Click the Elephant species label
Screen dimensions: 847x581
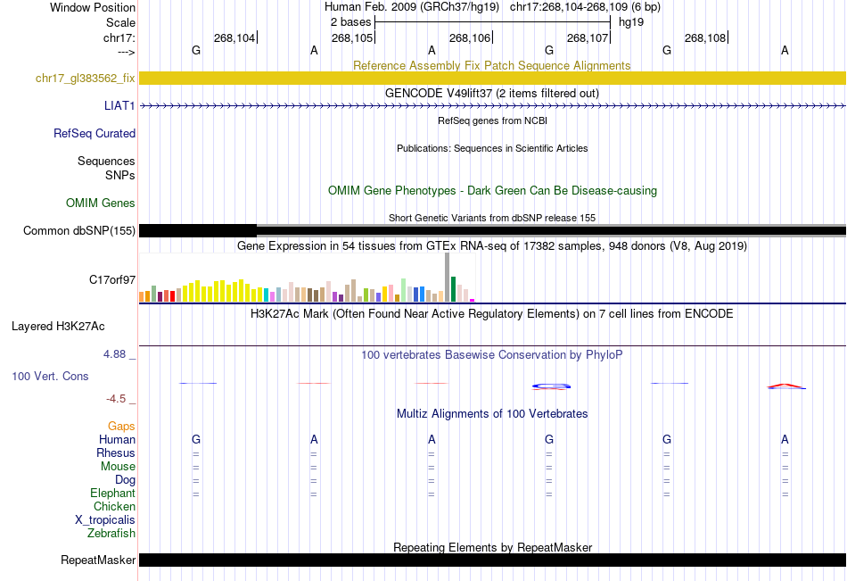pyautogui.click(x=112, y=493)
